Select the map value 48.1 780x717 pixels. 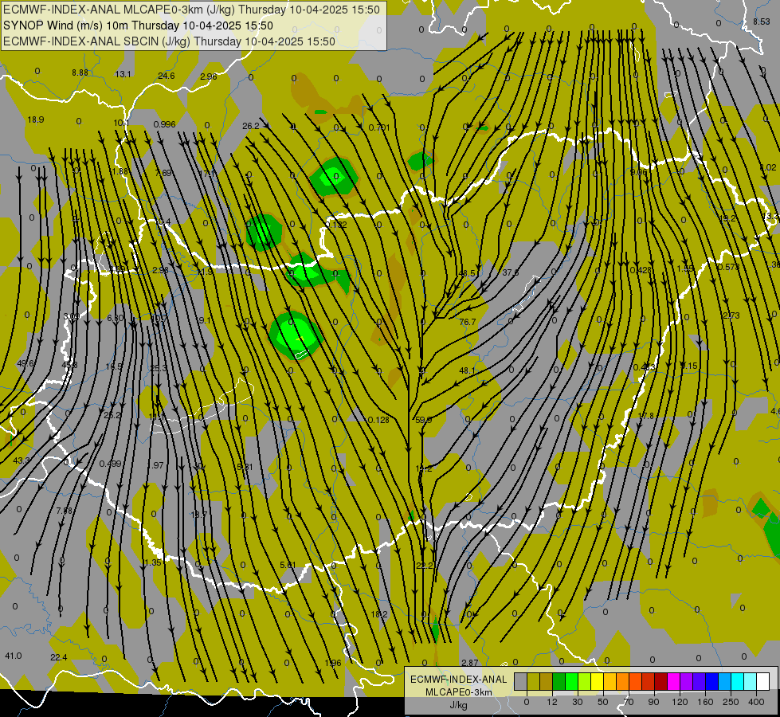pos(467,370)
